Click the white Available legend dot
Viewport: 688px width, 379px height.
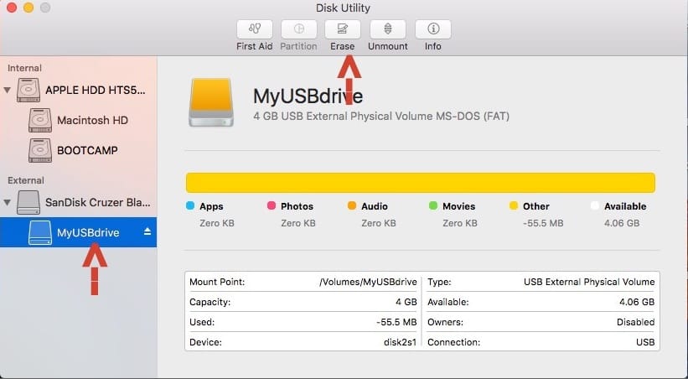click(x=594, y=205)
